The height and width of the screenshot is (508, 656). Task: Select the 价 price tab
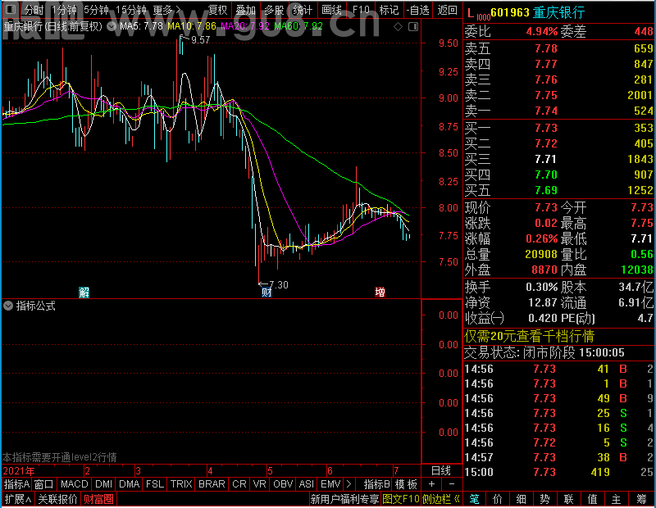[498, 499]
